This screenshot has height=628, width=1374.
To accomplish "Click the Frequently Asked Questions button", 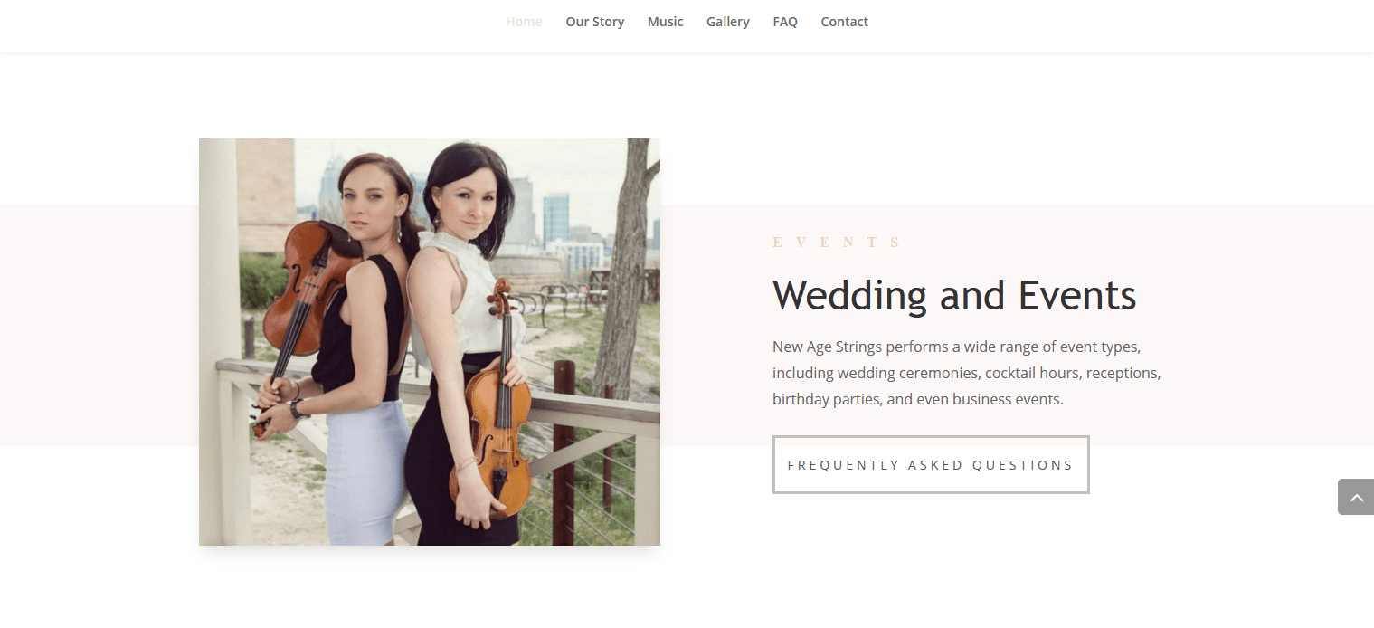I will 931,465.
